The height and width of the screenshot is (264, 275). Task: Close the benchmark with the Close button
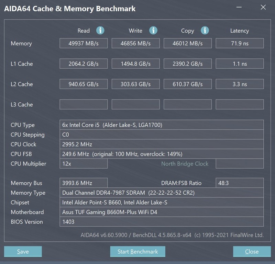point(252,251)
